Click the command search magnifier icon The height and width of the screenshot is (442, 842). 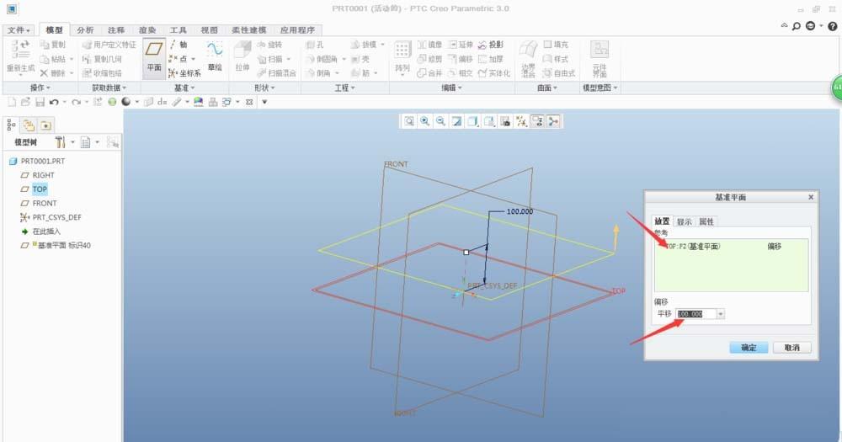coord(797,26)
